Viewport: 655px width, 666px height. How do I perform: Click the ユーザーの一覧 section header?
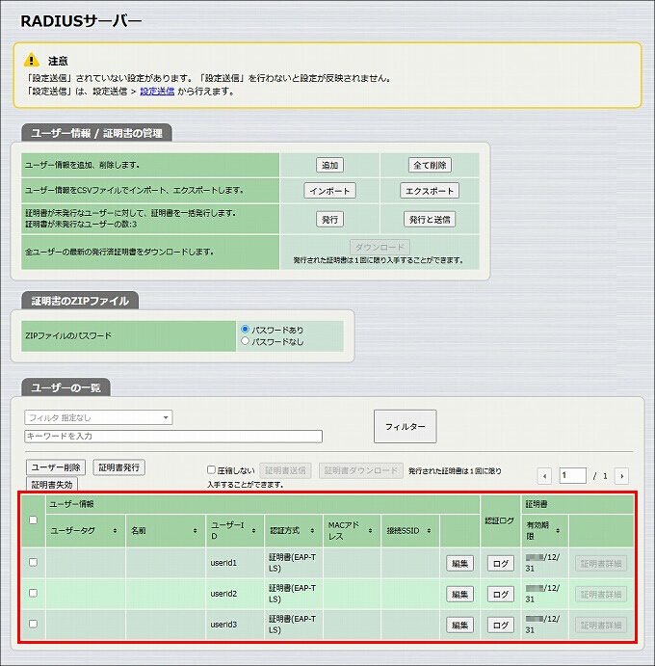point(65,387)
